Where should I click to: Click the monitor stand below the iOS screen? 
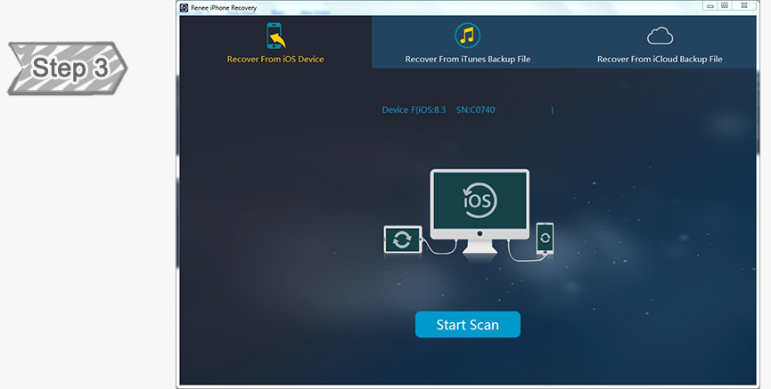(480, 246)
